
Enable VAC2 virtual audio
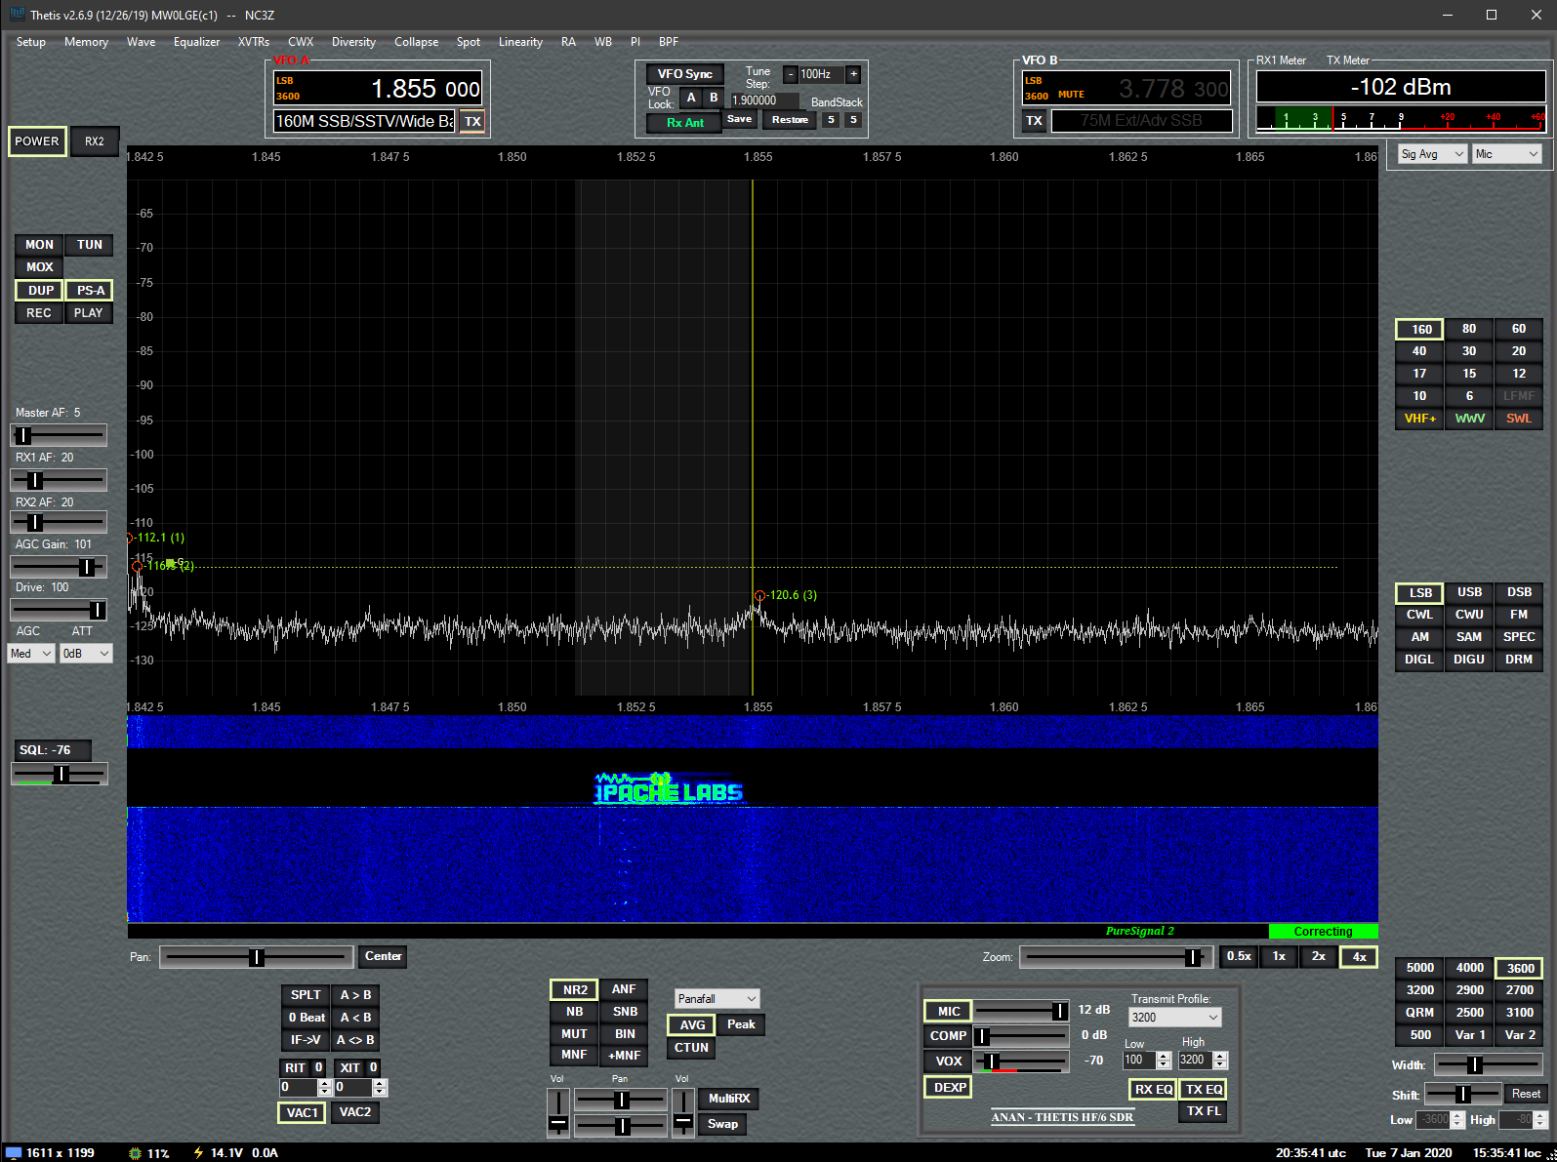click(355, 1113)
